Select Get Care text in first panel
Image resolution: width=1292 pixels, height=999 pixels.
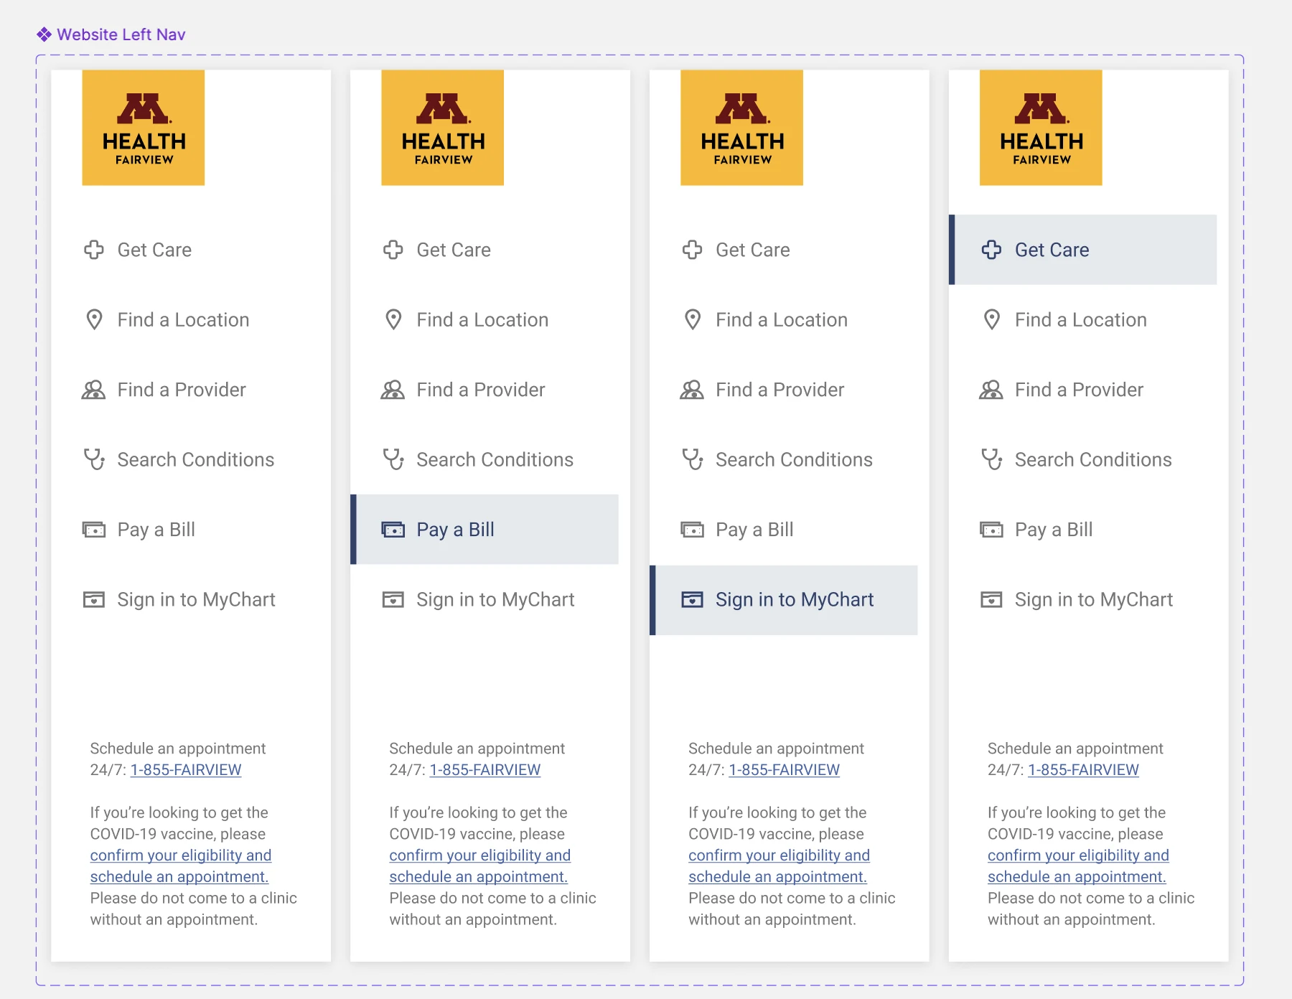[154, 250]
